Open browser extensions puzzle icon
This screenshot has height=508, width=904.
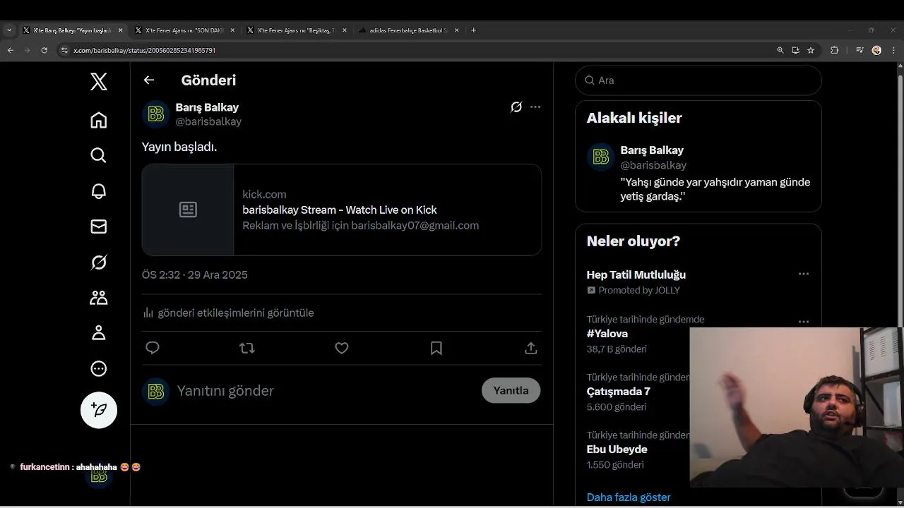(x=834, y=50)
